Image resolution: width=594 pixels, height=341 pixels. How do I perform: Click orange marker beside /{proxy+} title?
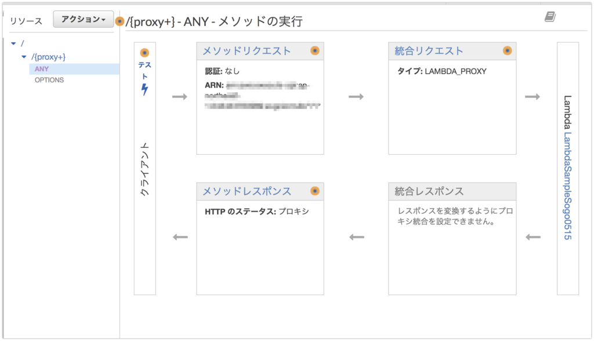[119, 21]
